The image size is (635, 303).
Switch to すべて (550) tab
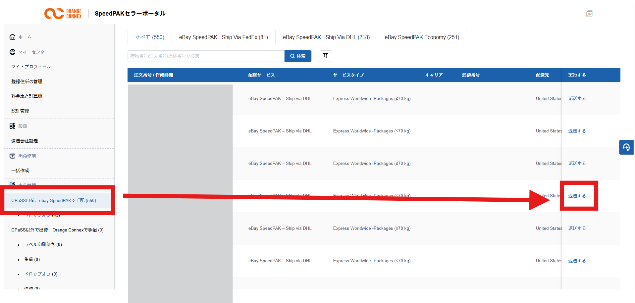pos(150,37)
